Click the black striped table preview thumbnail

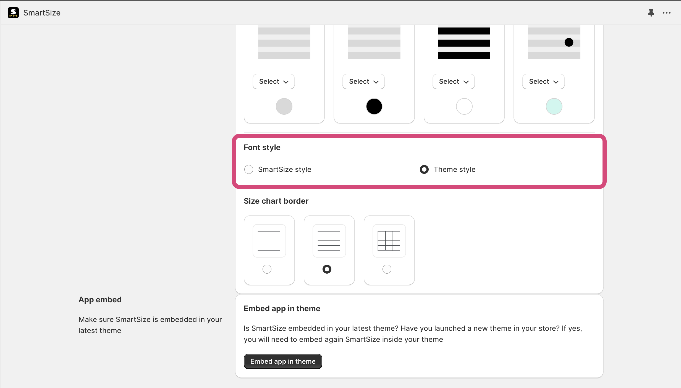(x=464, y=42)
